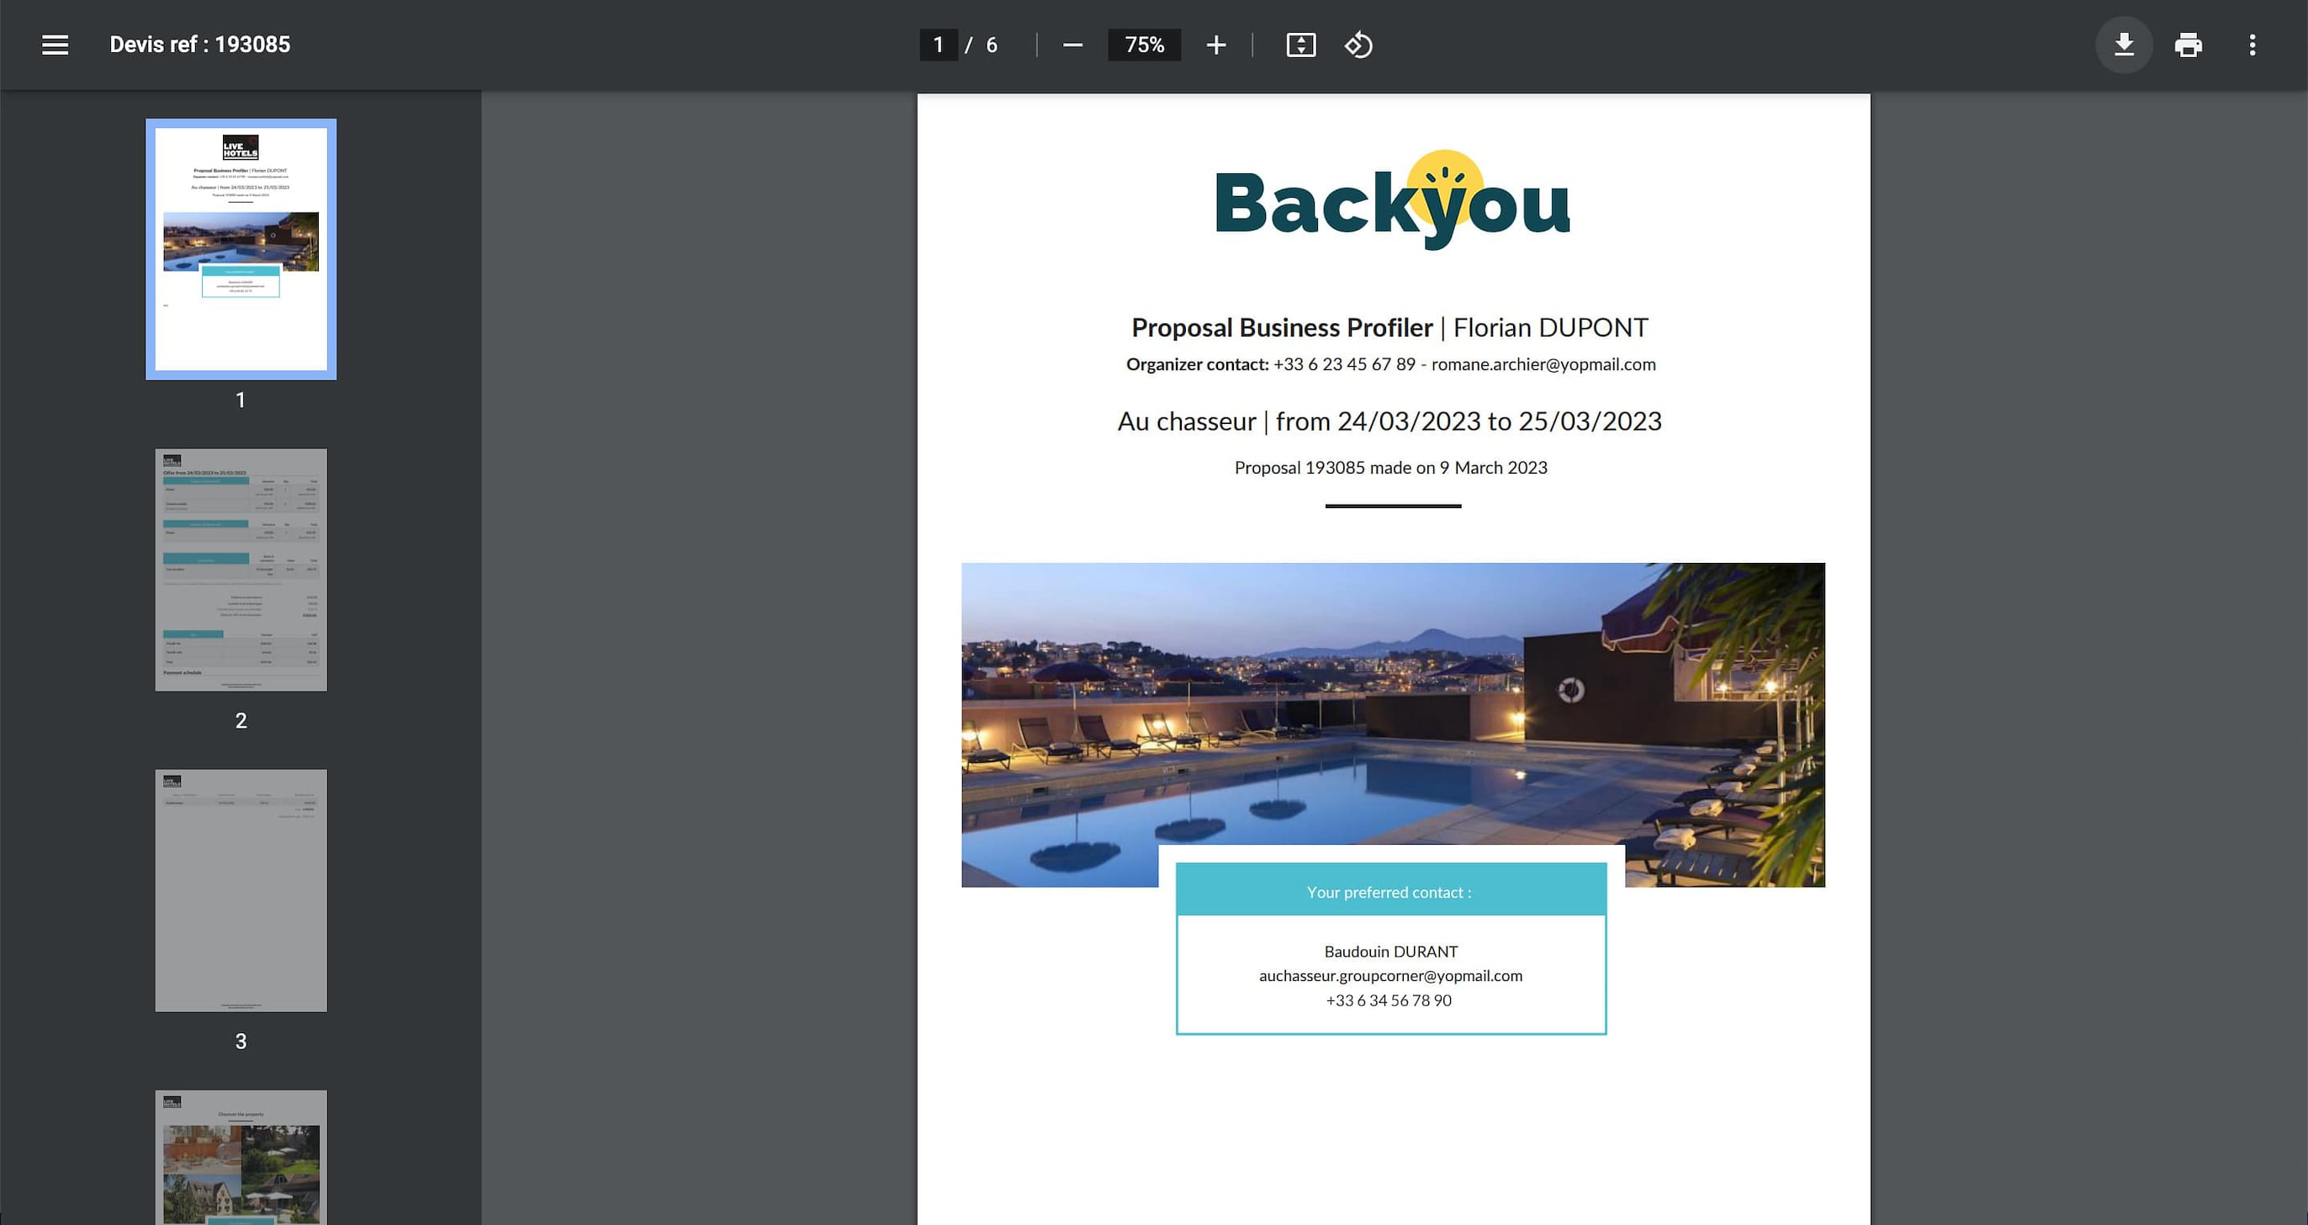The width and height of the screenshot is (2308, 1225).
Task: Click the auchasseur.groupcorner@yopmail.com email link
Action: pyautogui.click(x=1390, y=976)
